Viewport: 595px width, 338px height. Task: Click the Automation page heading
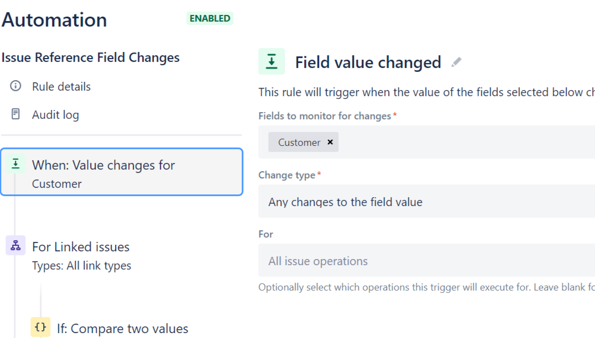[54, 20]
